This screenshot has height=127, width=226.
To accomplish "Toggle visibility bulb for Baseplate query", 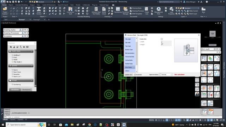I will pyautogui.click(x=12, y=74).
